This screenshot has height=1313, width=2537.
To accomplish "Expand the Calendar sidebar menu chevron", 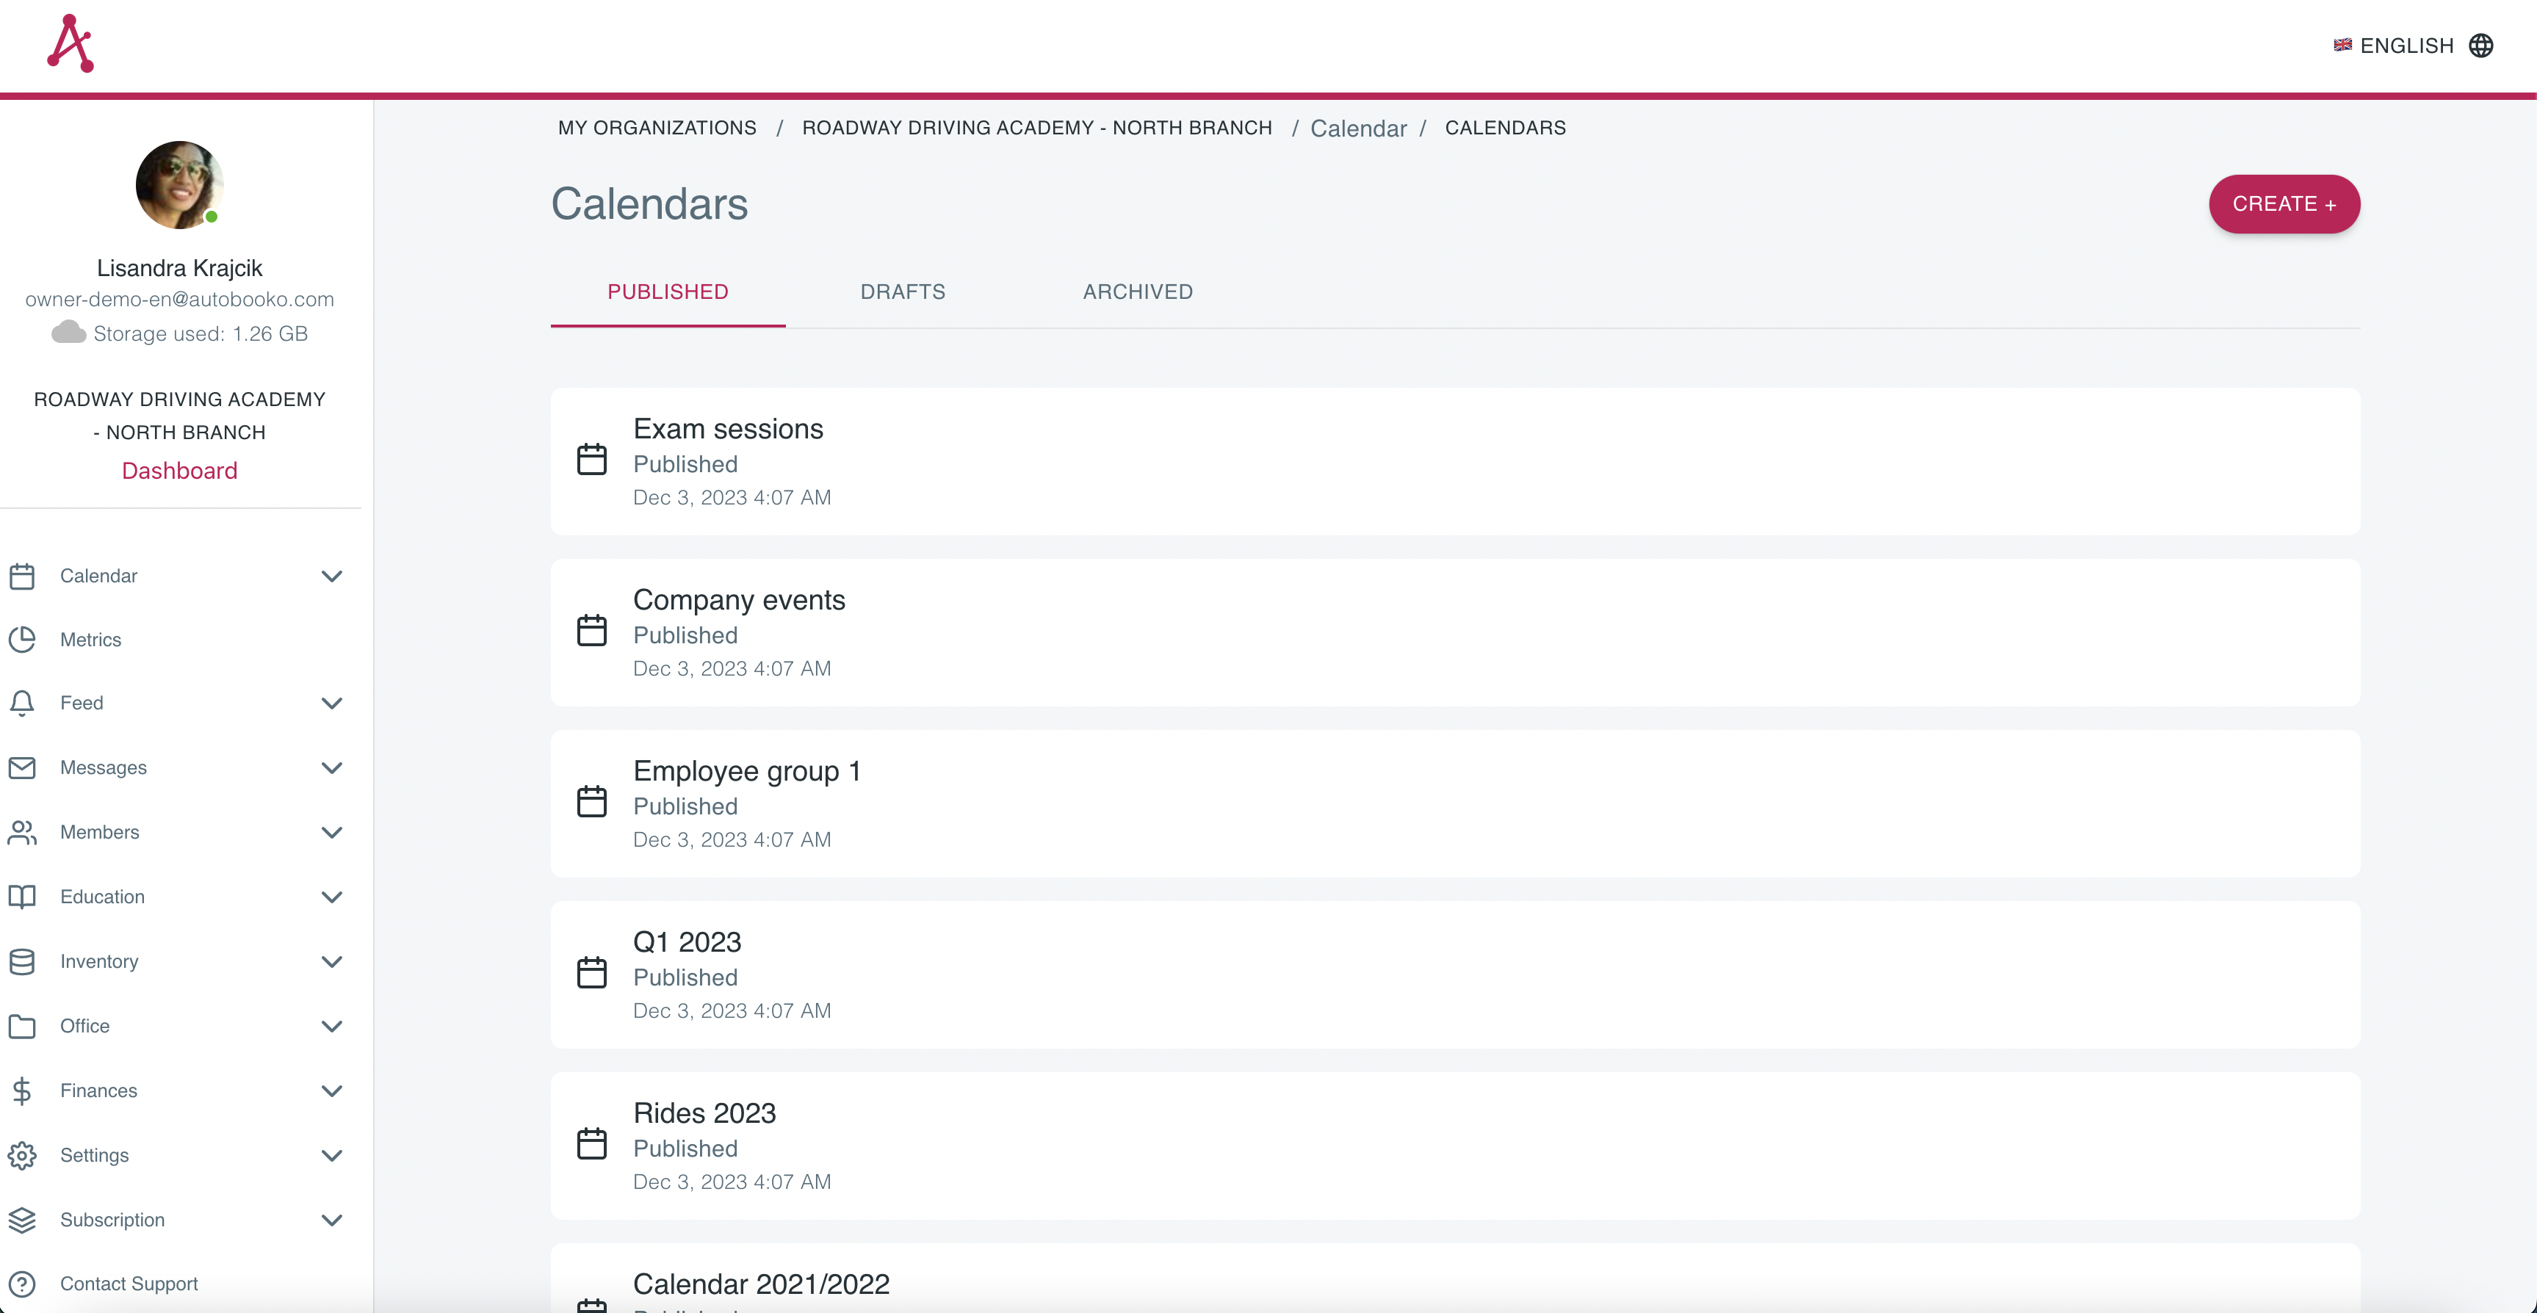I will (x=332, y=576).
